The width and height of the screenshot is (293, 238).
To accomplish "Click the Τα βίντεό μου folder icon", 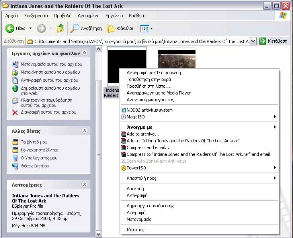I will (x=15, y=142).
